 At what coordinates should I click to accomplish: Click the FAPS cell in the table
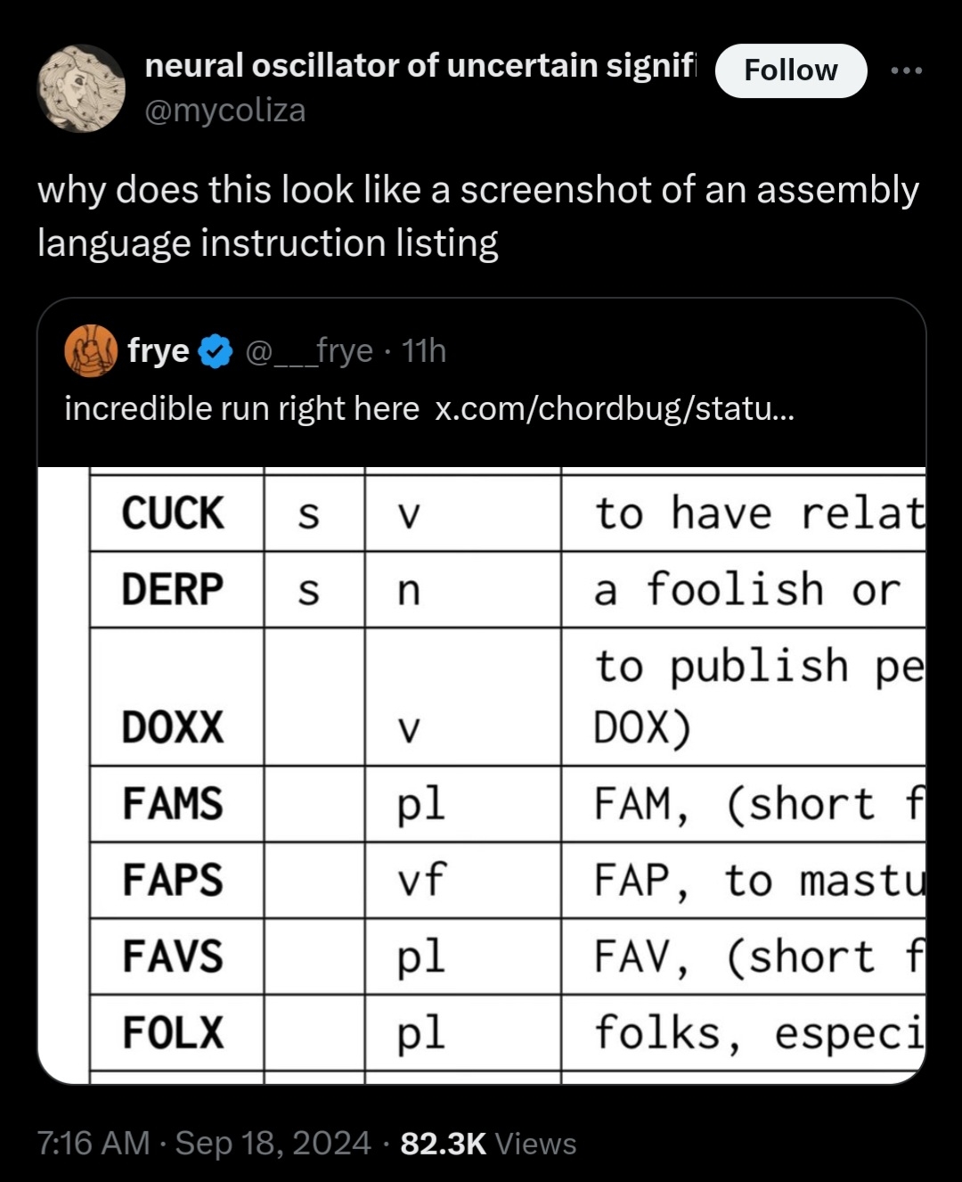pyautogui.click(x=174, y=880)
